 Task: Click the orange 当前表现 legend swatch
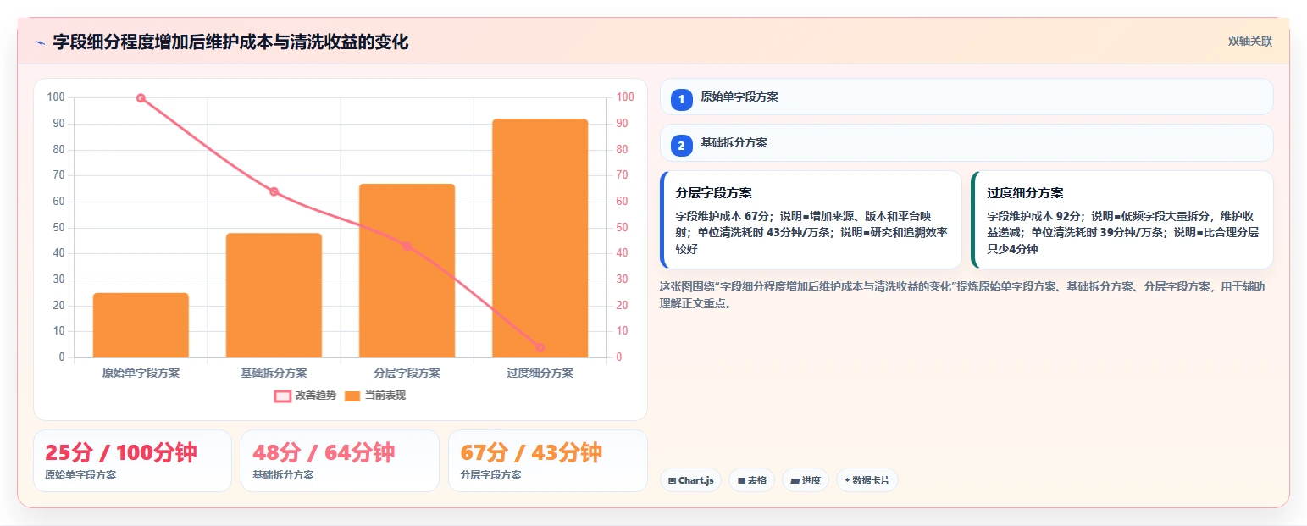click(352, 396)
